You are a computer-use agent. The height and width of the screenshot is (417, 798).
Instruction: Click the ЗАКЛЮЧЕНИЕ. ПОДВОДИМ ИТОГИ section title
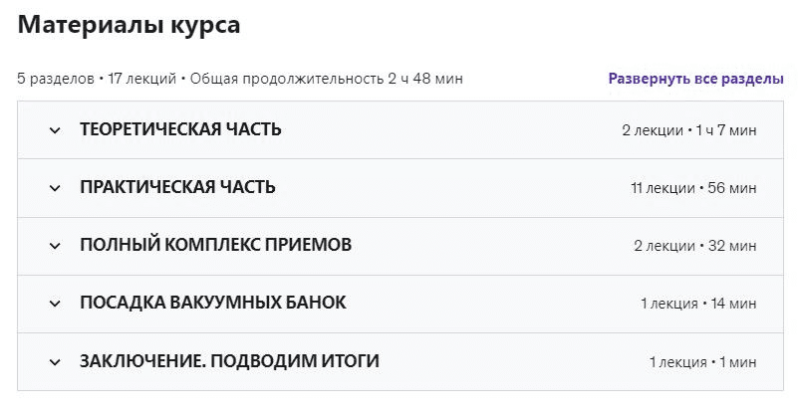(229, 360)
